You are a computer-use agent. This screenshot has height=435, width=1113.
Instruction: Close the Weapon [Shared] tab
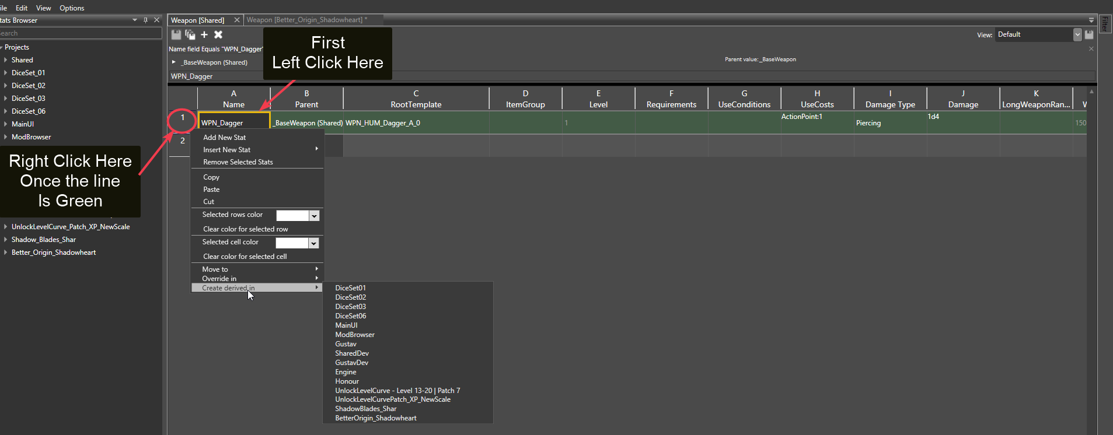click(x=237, y=20)
